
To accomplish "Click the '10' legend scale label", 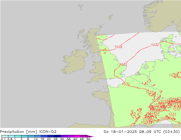I will pyautogui.click(x=36, y=139).
